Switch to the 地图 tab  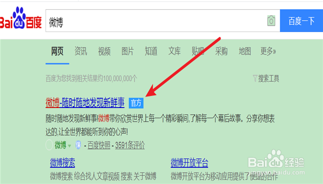pyautogui.click(x=245, y=51)
